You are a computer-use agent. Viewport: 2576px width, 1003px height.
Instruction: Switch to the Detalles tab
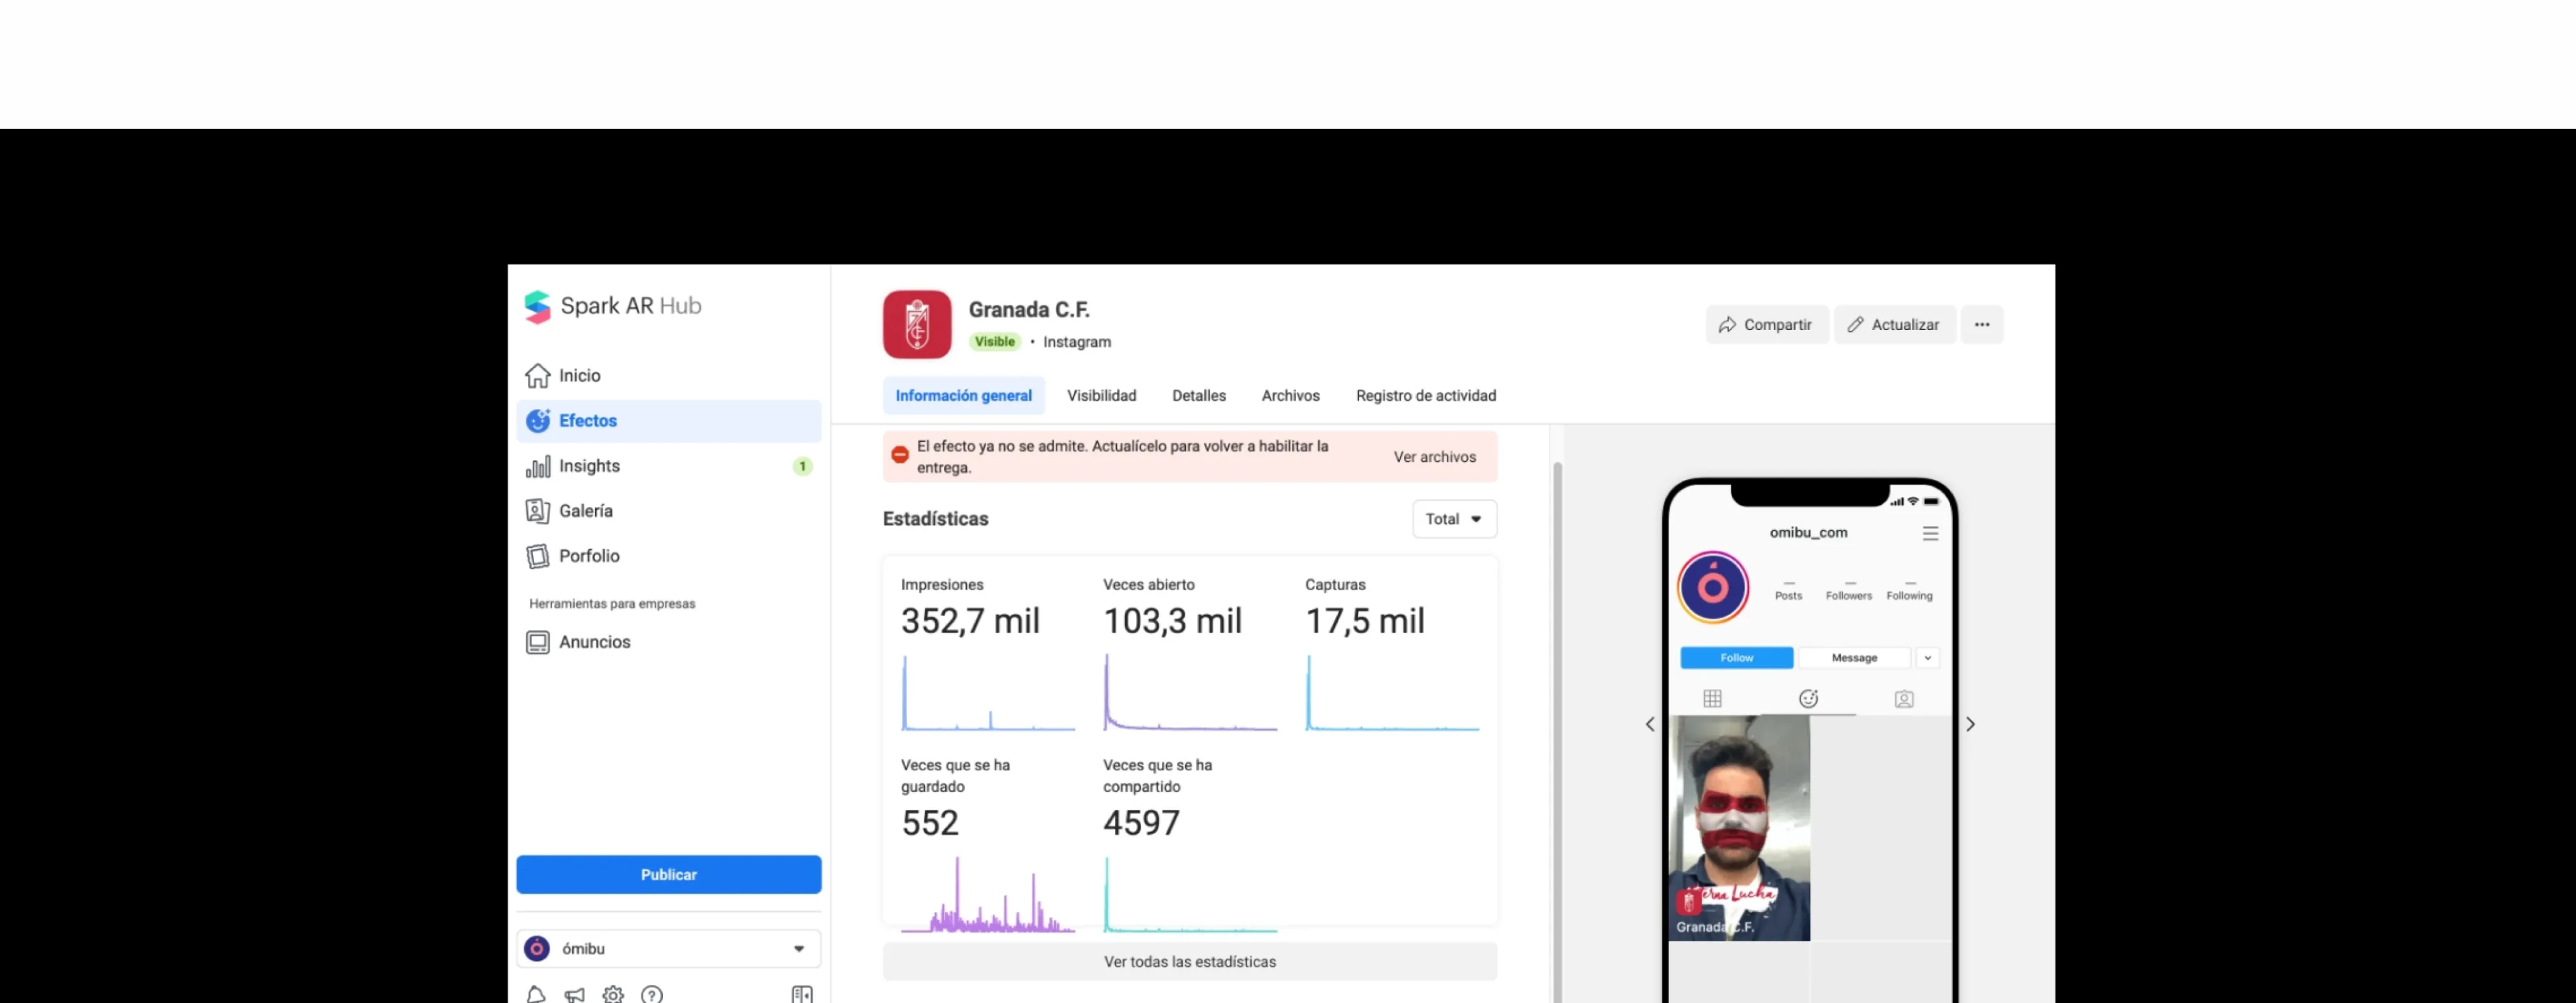tap(1198, 396)
